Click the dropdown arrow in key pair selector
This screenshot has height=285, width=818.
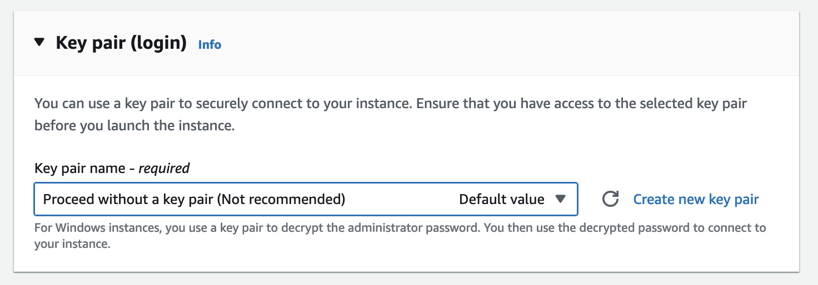click(560, 199)
